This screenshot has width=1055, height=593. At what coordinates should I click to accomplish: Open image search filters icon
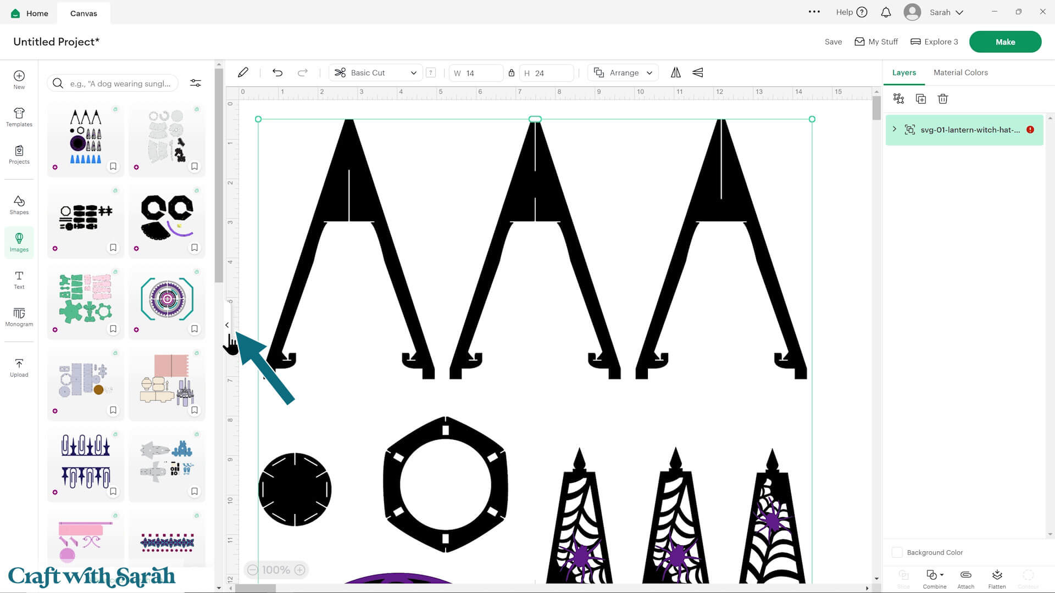coord(196,83)
